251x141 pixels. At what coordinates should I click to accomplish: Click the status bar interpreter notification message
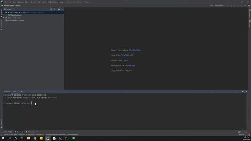[x=41, y=135]
